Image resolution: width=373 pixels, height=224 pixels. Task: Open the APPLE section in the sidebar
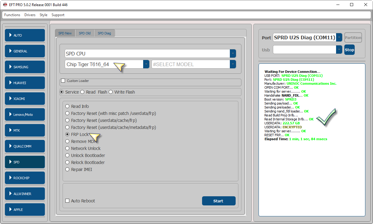point(25,210)
